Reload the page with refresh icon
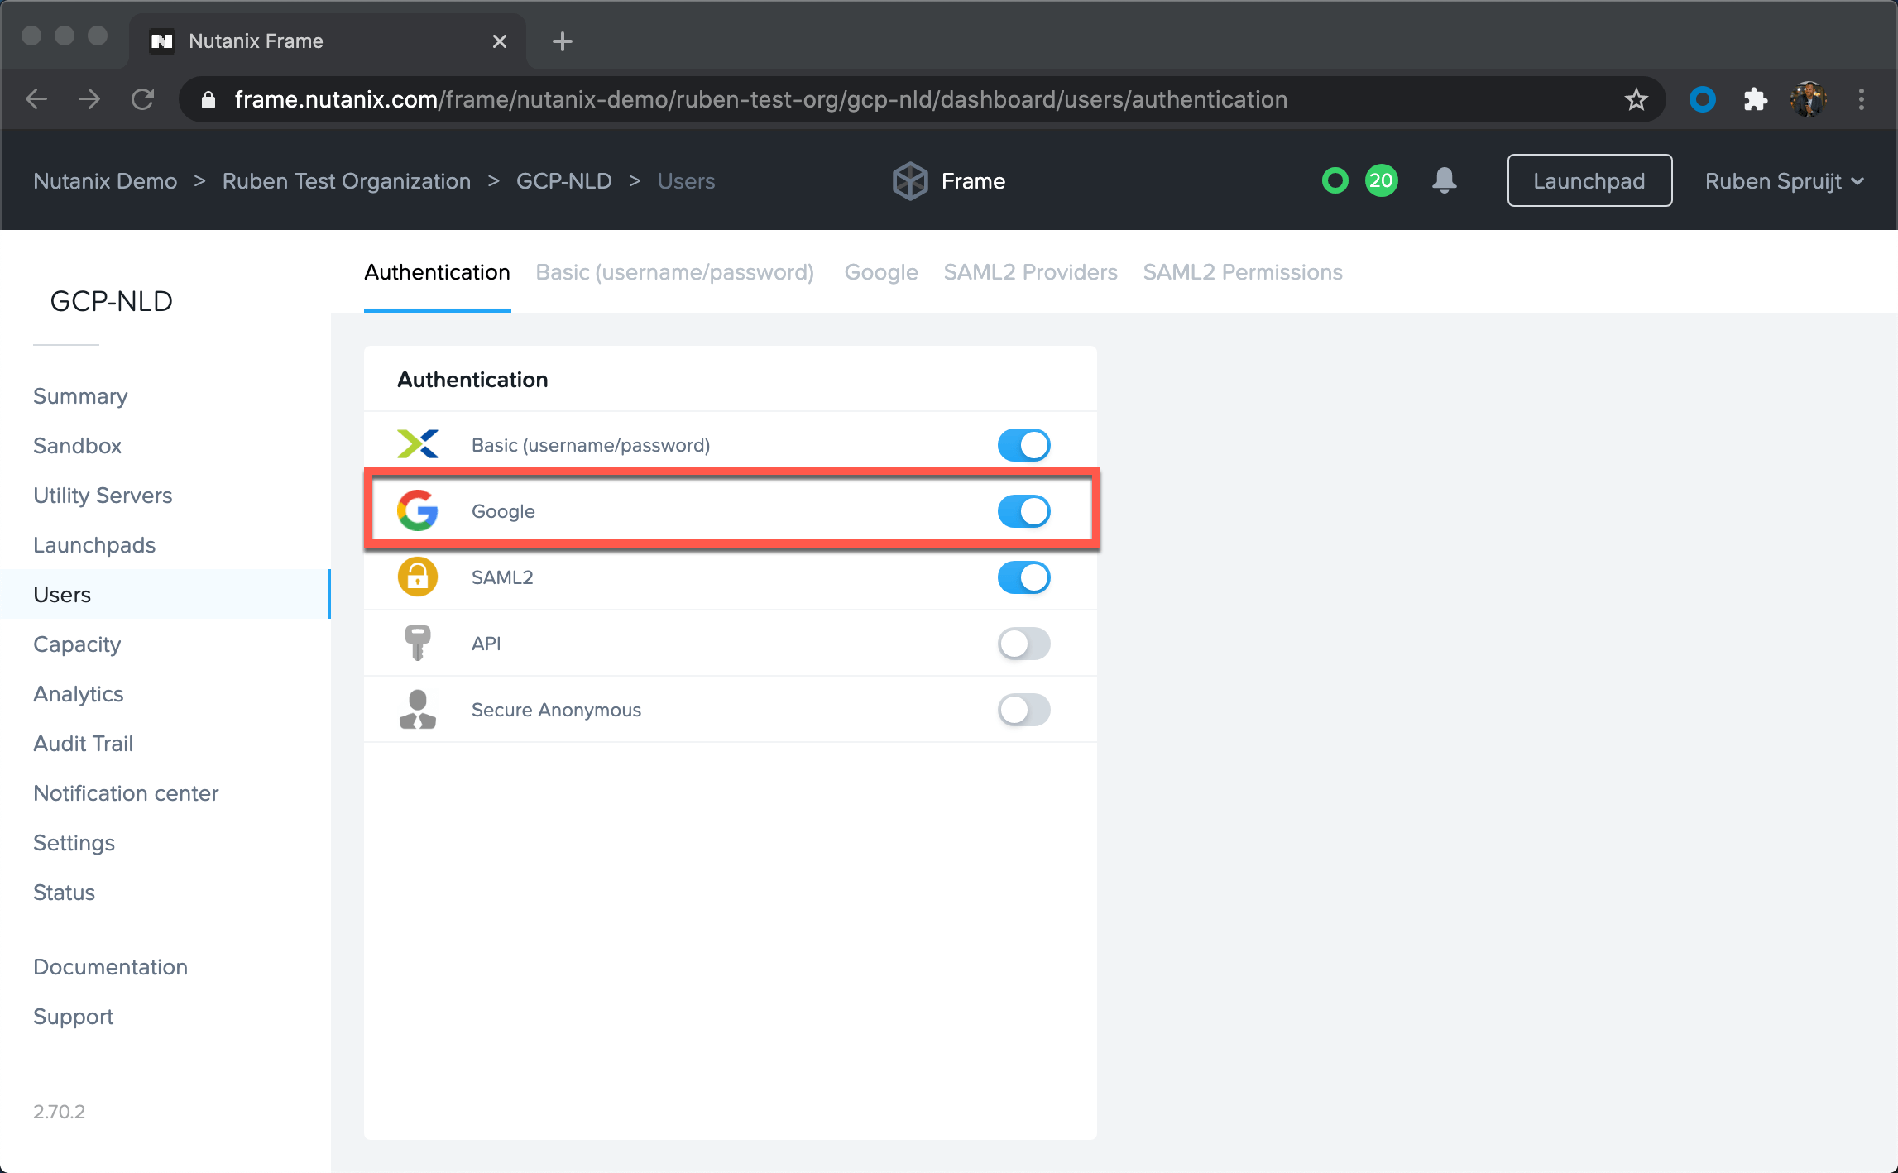1898x1173 pixels. [143, 100]
